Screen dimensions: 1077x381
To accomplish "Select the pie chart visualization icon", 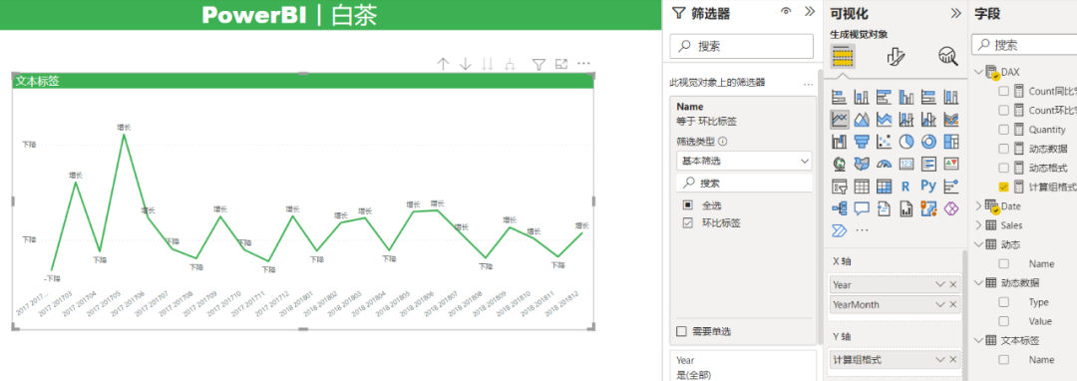I will click(905, 142).
